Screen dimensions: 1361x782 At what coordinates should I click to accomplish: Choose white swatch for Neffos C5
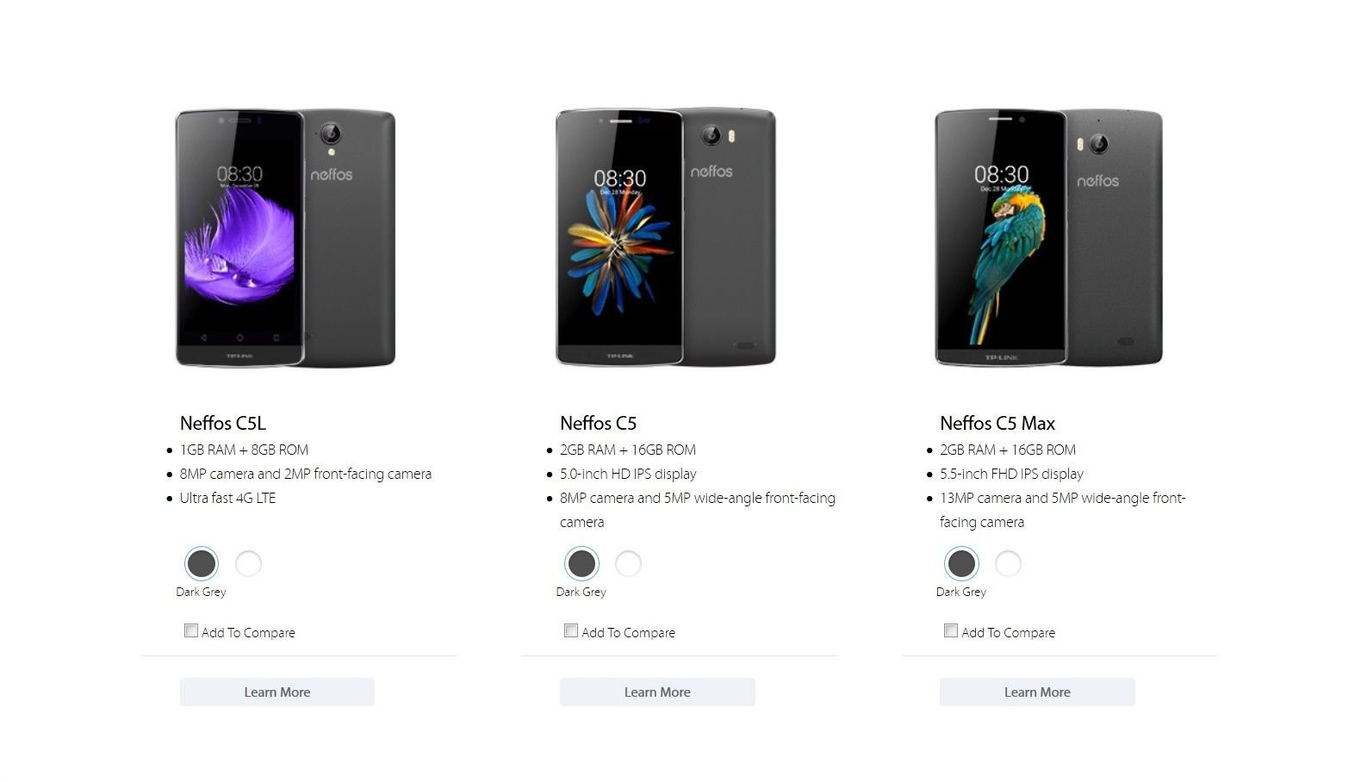[x=628, y=564]
